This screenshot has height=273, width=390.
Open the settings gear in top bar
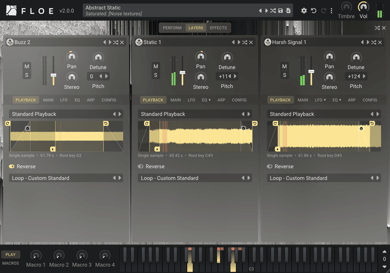304,11
